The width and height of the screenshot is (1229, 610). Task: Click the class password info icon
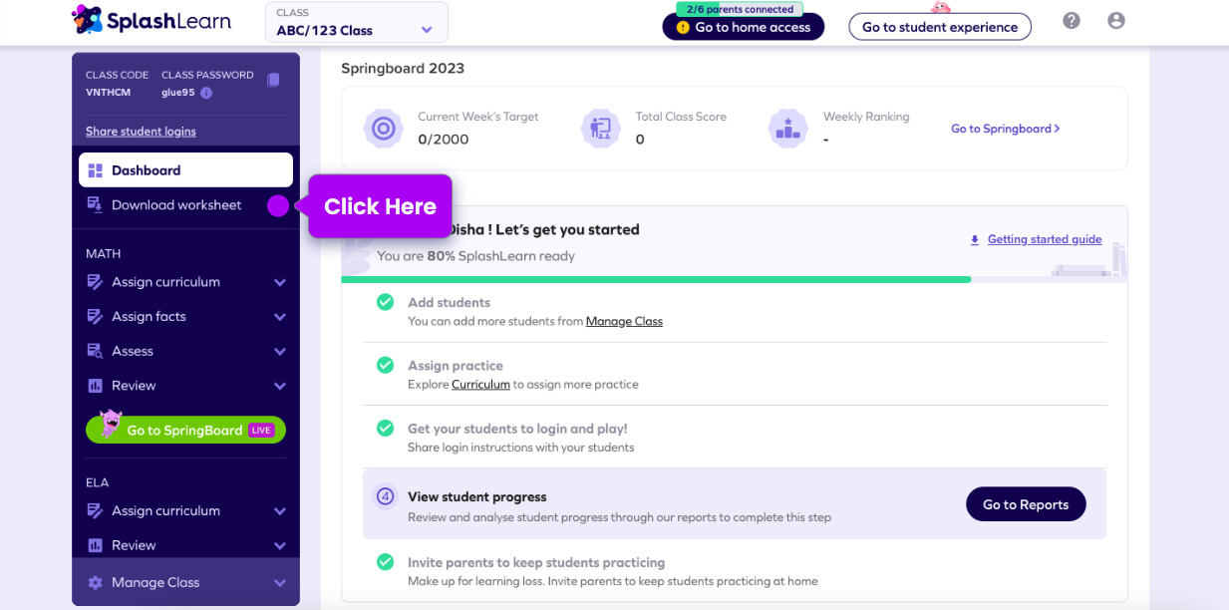coord(206,93)
